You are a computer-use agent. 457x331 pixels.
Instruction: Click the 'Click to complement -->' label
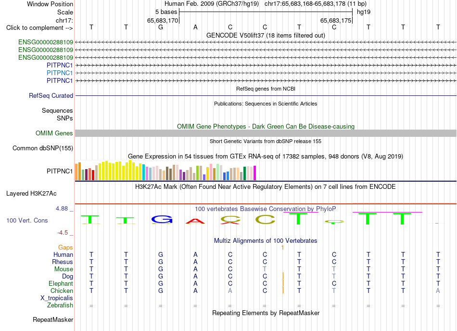[39, 28]
